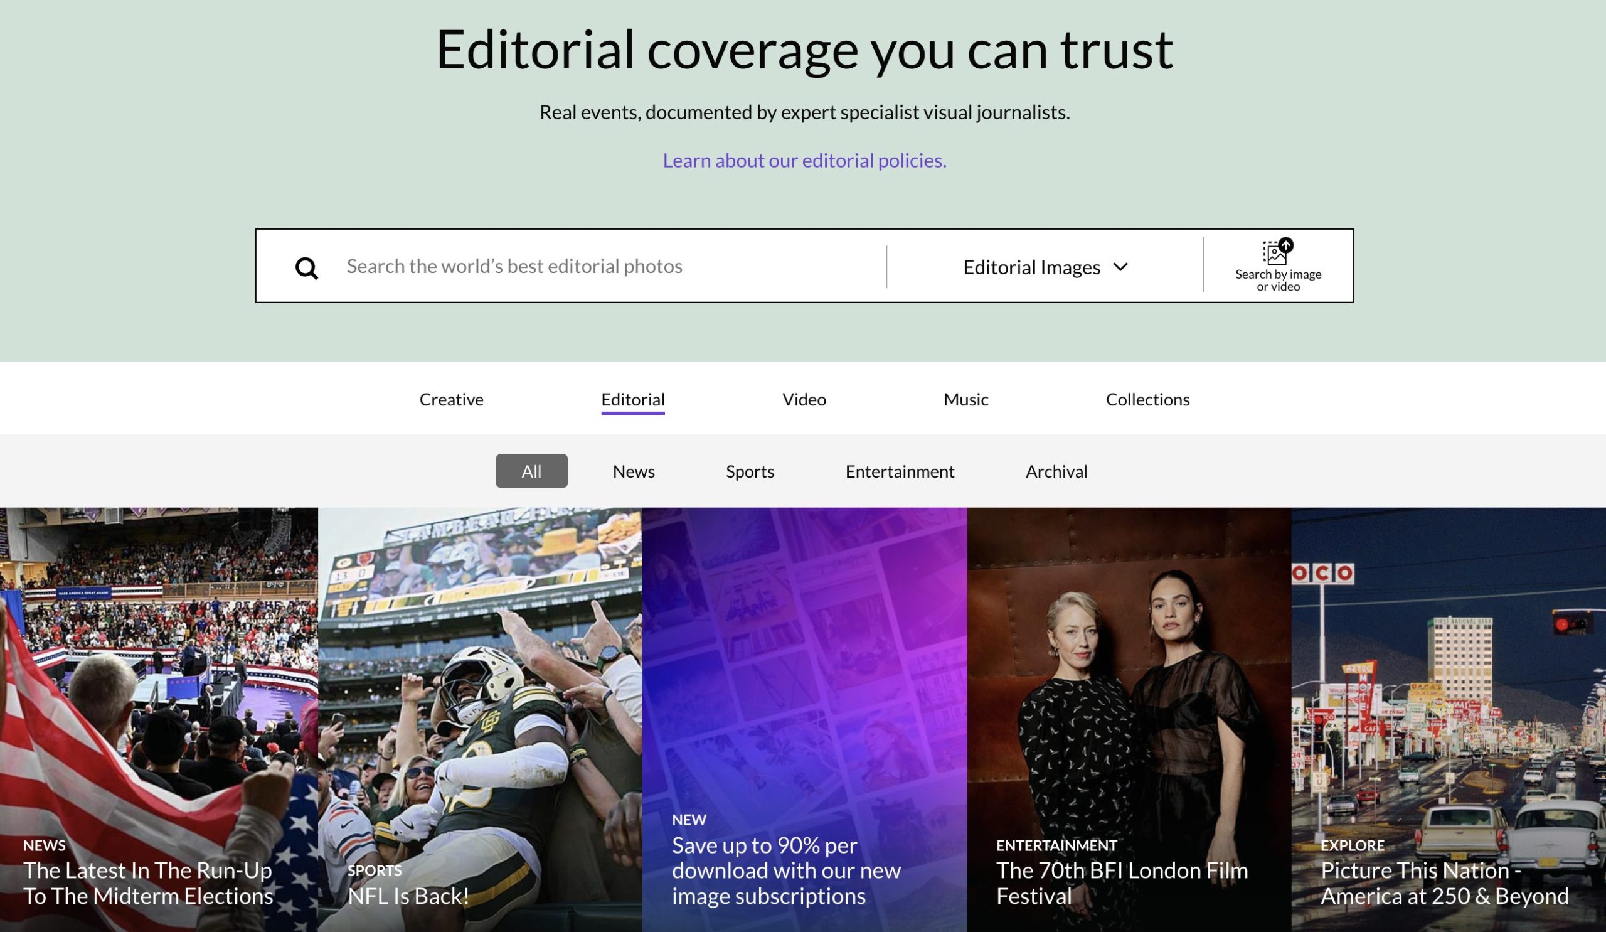1606x932 pixels.
Task: Switch to the Creative tab
Action: point(451,399)
